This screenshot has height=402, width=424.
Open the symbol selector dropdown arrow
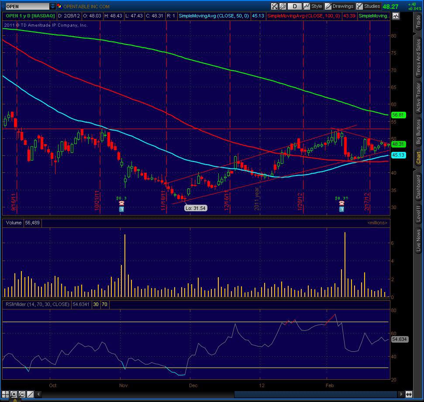53,6
